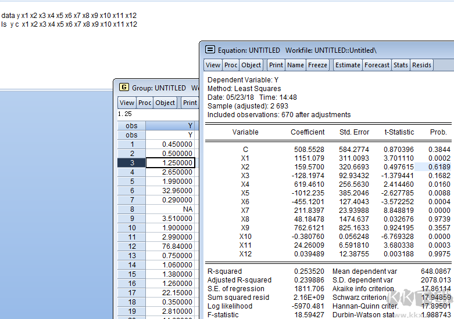The width and height of the screenshot is (454, 319).
Task: Click the Equation window title icon
Action: point(210,50)
